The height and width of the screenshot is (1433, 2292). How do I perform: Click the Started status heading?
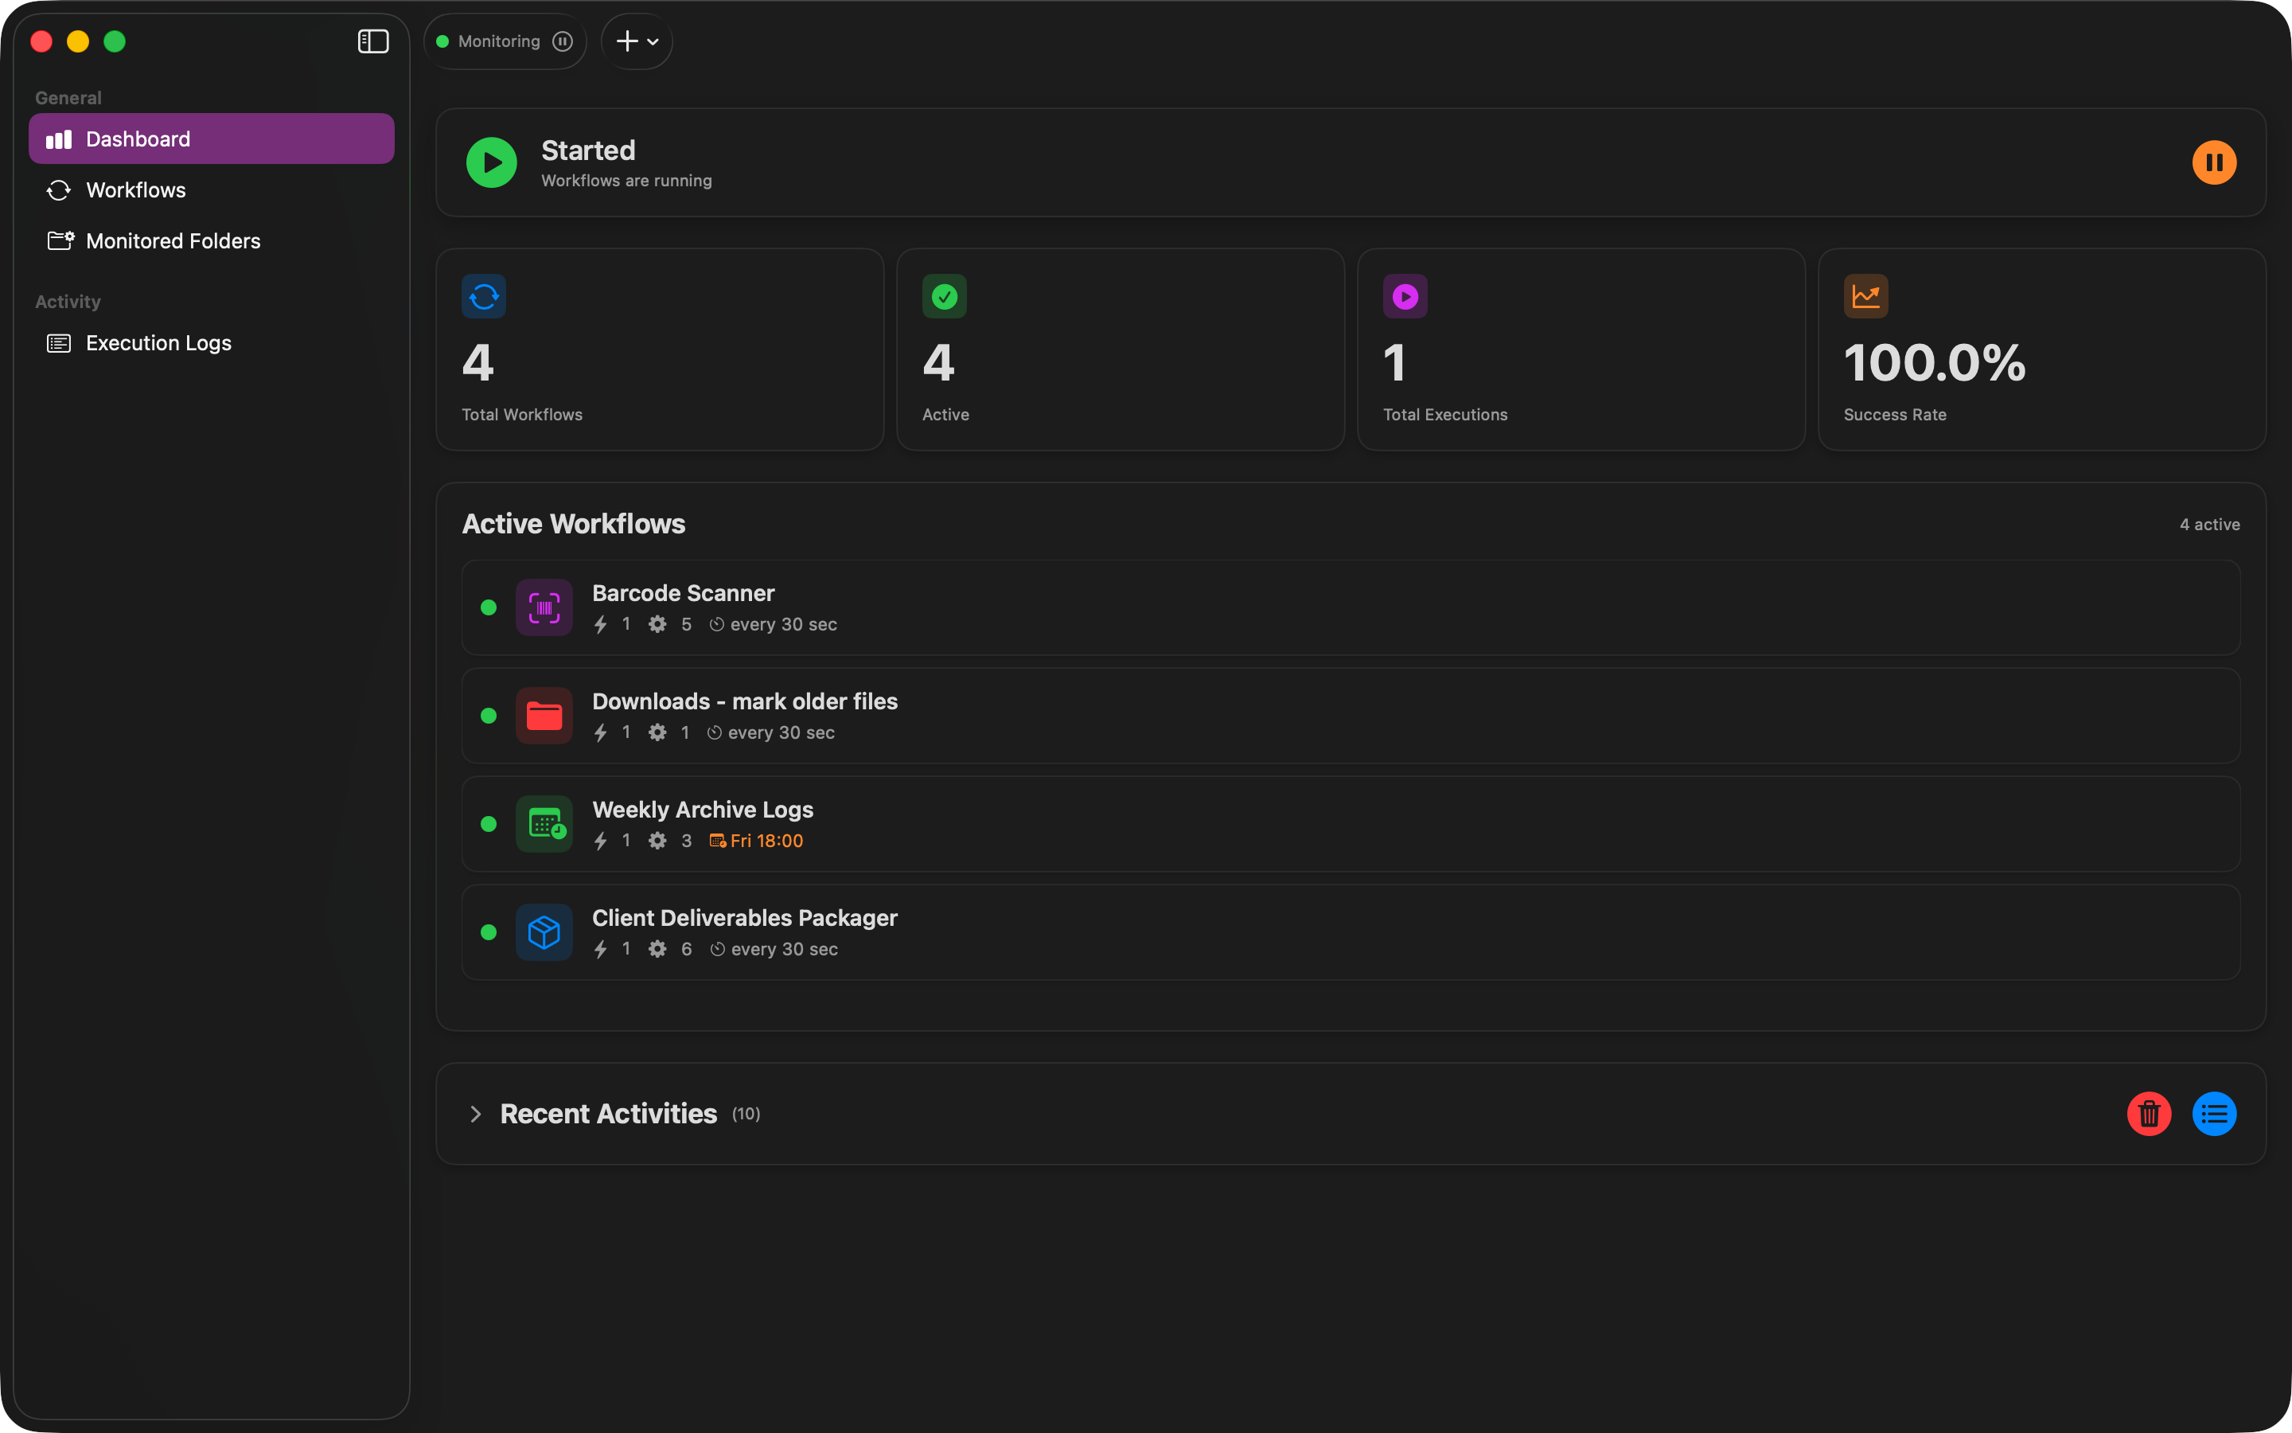tap(588, 150)
